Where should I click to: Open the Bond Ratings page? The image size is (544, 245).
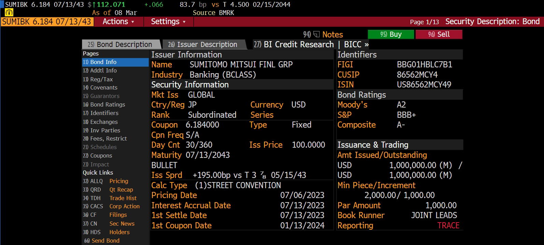(115, 104)
